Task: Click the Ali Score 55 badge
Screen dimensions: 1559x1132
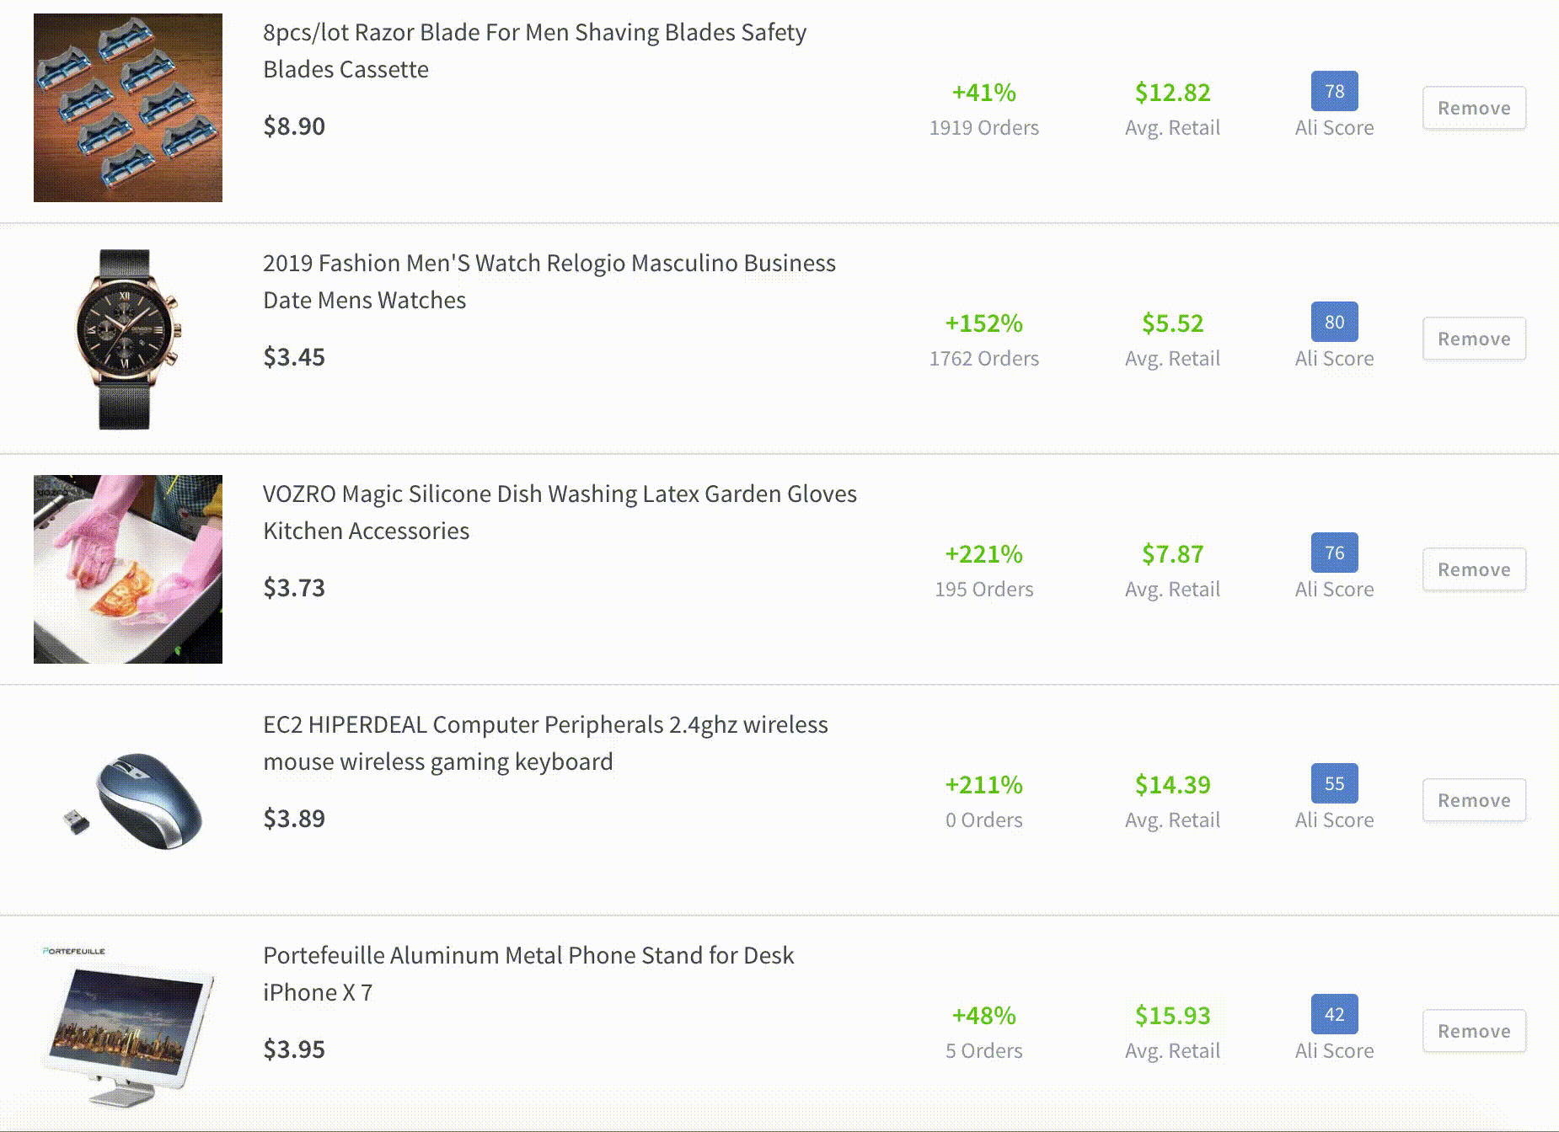Action: 1334,783
